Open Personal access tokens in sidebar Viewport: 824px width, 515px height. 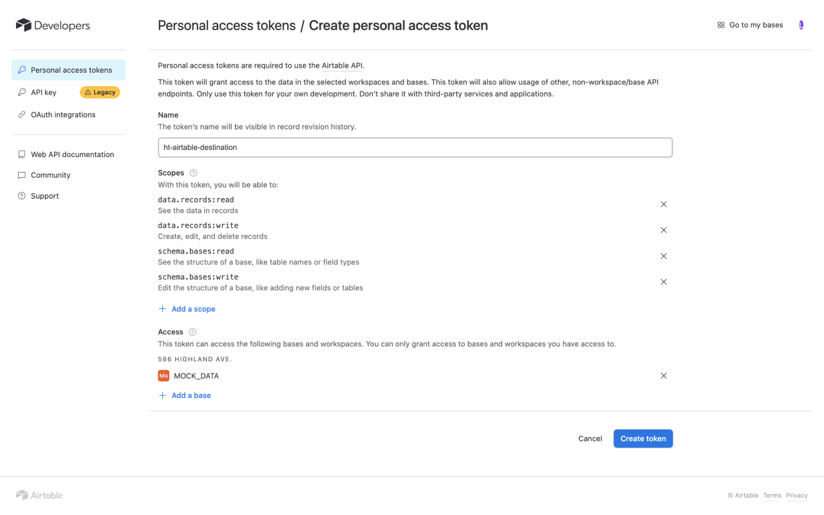[x=69, y=70]
